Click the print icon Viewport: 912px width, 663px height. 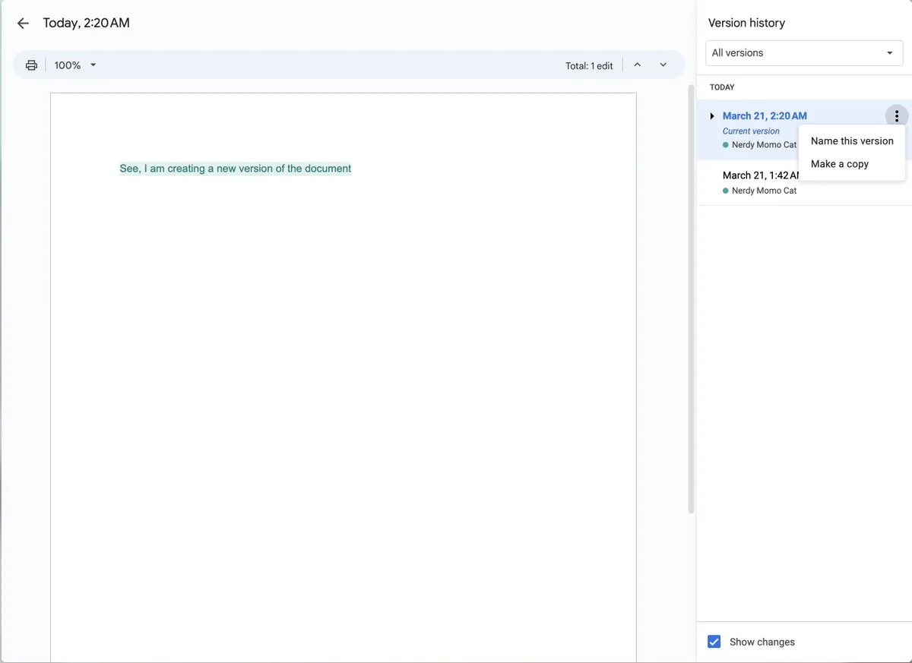tap(31, 65)
